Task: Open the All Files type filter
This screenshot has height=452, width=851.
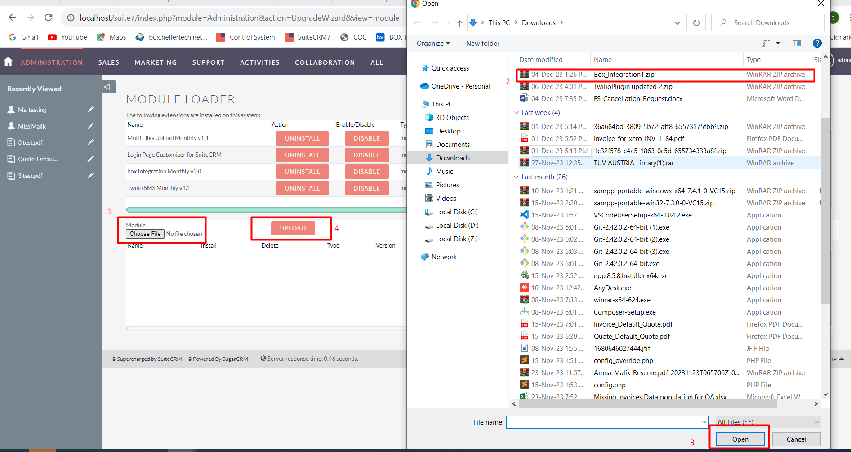Action: [768, 422]
